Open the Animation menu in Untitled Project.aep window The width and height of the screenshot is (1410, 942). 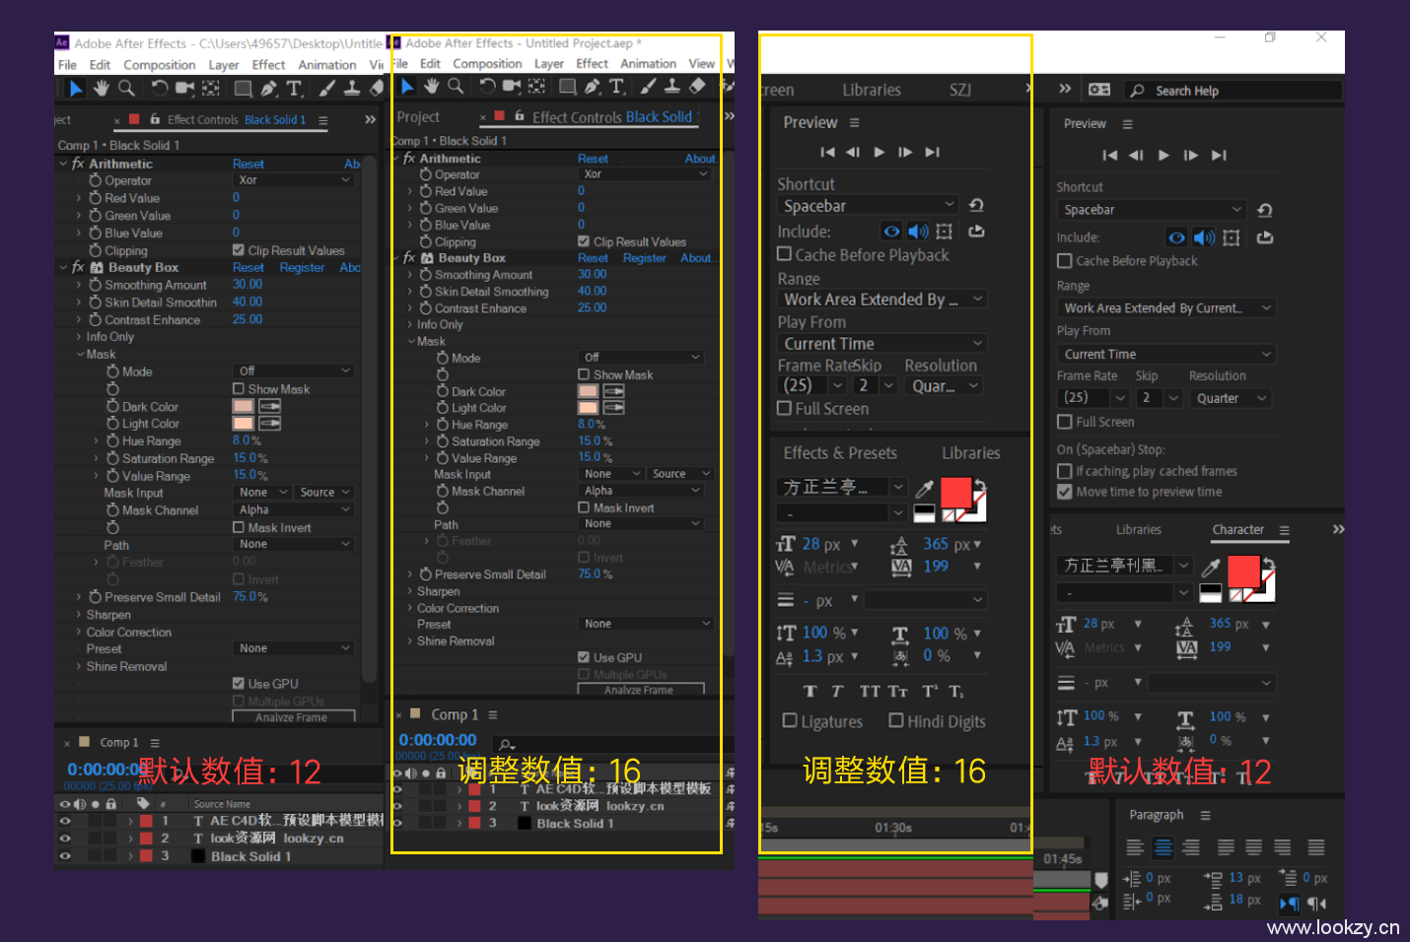(x=648, y=63)
